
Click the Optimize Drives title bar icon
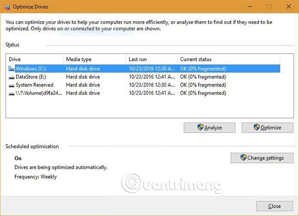coord(6,6)
